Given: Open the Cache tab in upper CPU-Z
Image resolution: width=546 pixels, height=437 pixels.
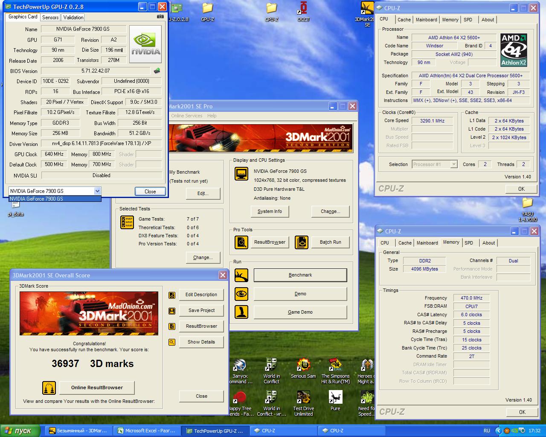Looking at the screenshot, I should pos(404,20).
